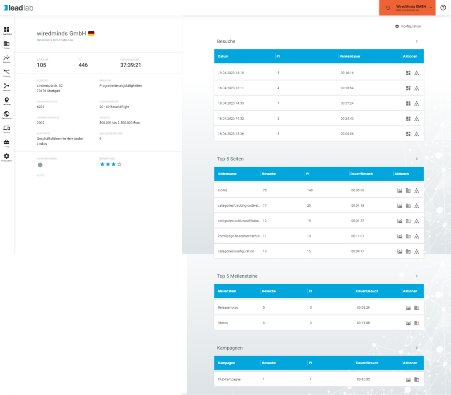Click the Kampagne column header
This screenshot has height=395, width=451.
click(x=226, y=363)
